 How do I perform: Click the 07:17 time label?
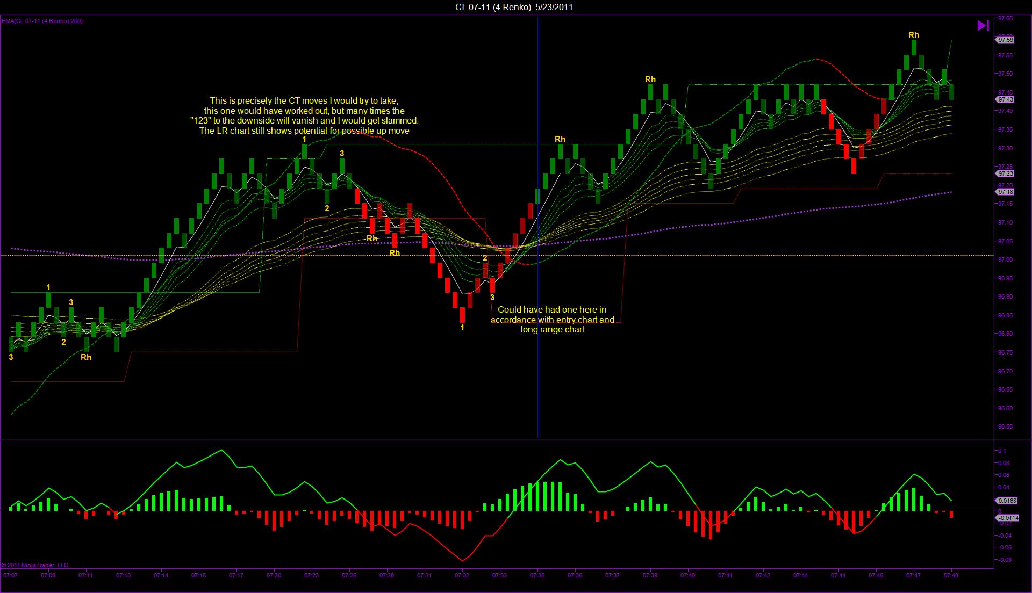click(x=236, y=575)
